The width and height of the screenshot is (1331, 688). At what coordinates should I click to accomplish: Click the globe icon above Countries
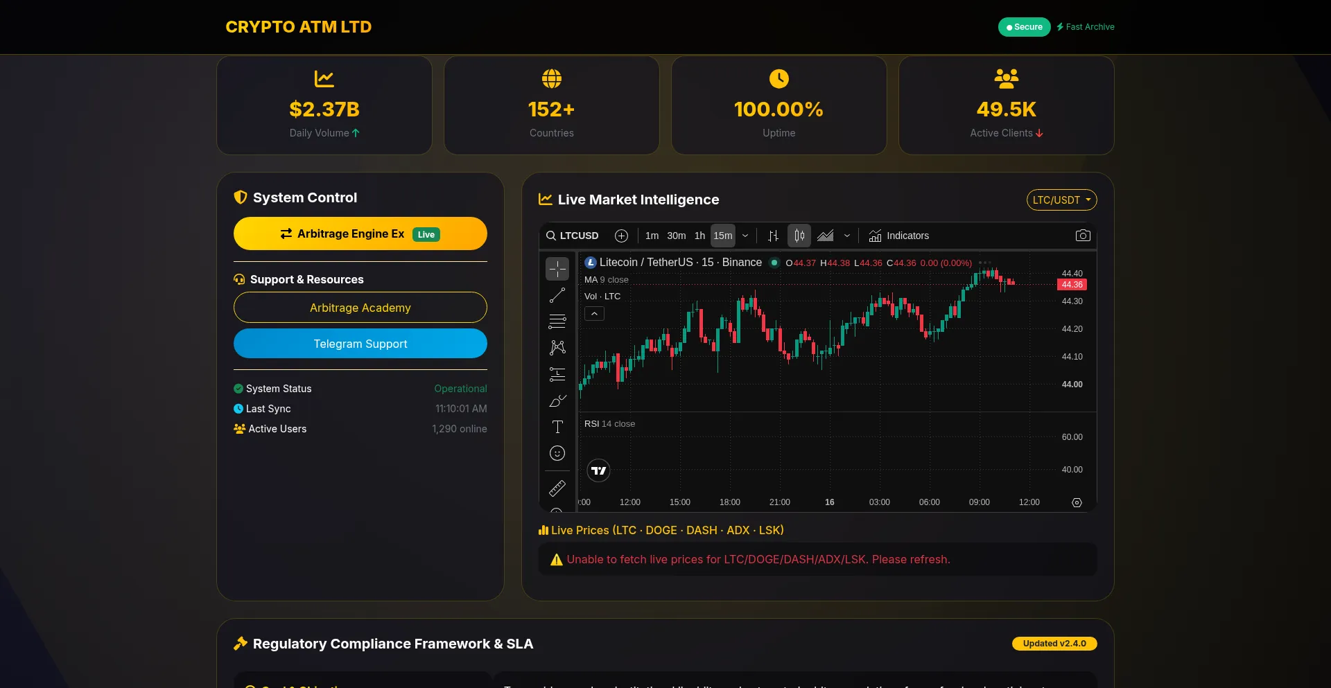(552, 79)
